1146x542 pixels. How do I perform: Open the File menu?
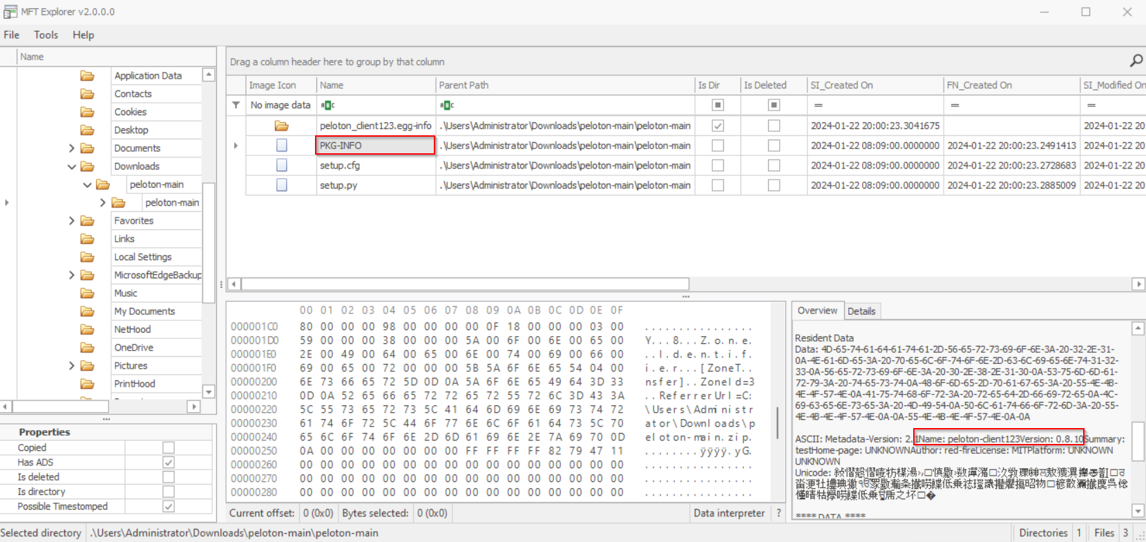(x=12, y=35)
